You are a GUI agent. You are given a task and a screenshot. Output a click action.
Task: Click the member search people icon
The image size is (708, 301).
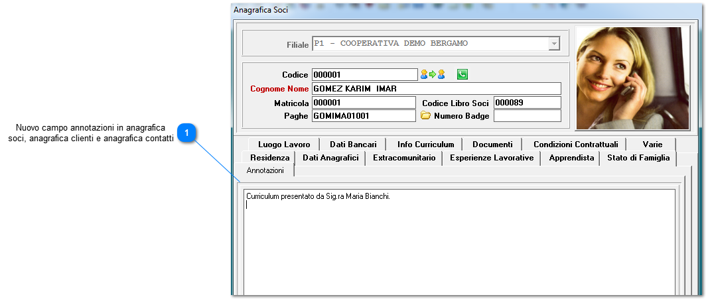(433, 74)
